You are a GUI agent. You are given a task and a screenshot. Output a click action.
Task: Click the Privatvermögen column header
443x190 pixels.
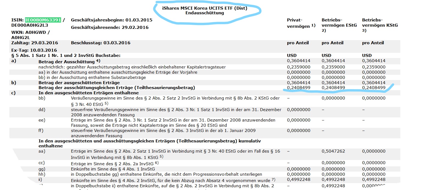(x=301, y=23)
